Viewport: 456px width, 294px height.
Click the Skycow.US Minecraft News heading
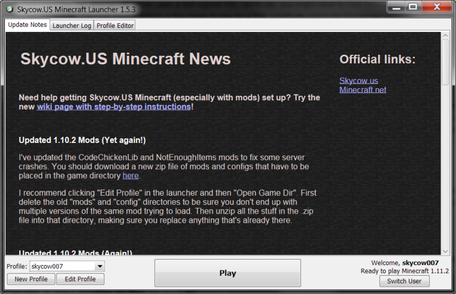pos(125,59)
